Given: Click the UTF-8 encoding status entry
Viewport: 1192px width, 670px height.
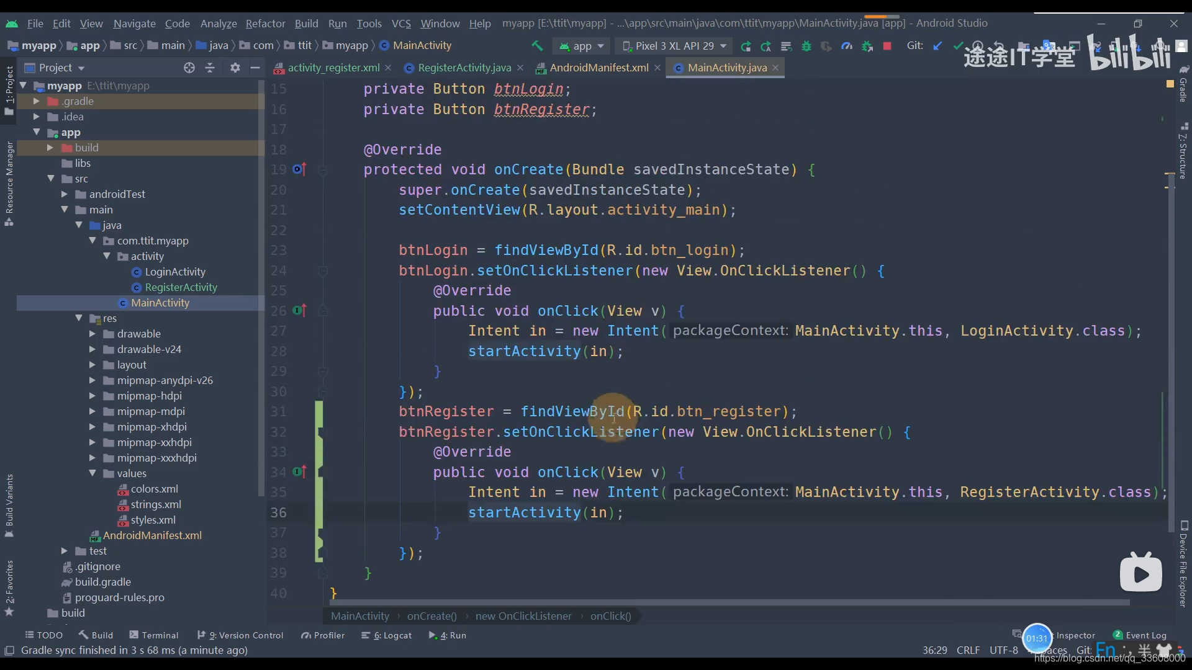Looking at the screenshot, I should 1004,650.
